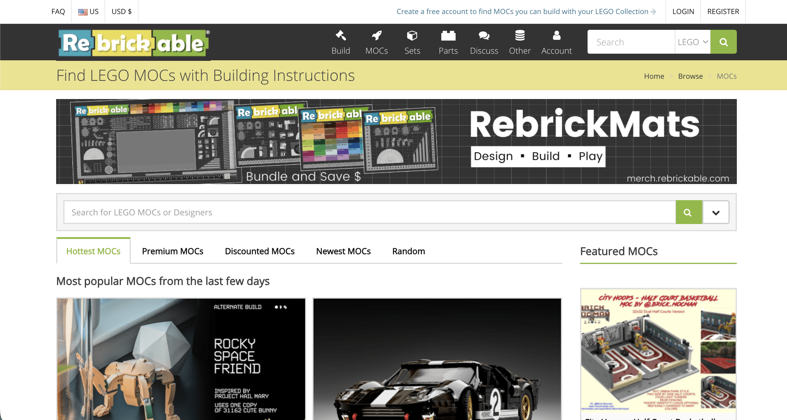Click the LOGIN link
This screenshot has height=420, width=787.
coord(683,12)
